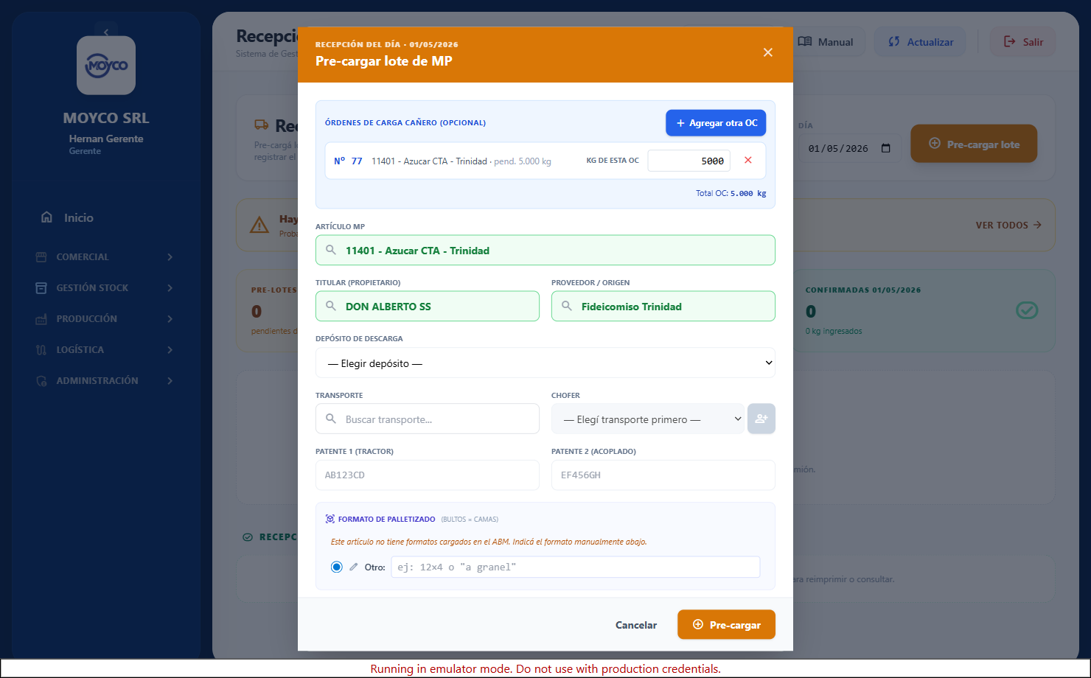This screenshot has height=678, width=1091.
Task: Click the magnifier icon in Transporte field
Action: (x=331, y=419)
